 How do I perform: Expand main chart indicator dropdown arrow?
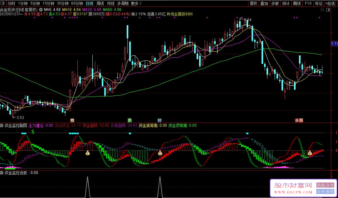(41, 10)
